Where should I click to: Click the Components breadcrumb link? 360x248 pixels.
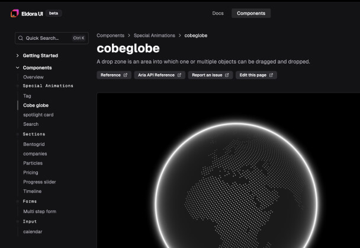(111, 36)
